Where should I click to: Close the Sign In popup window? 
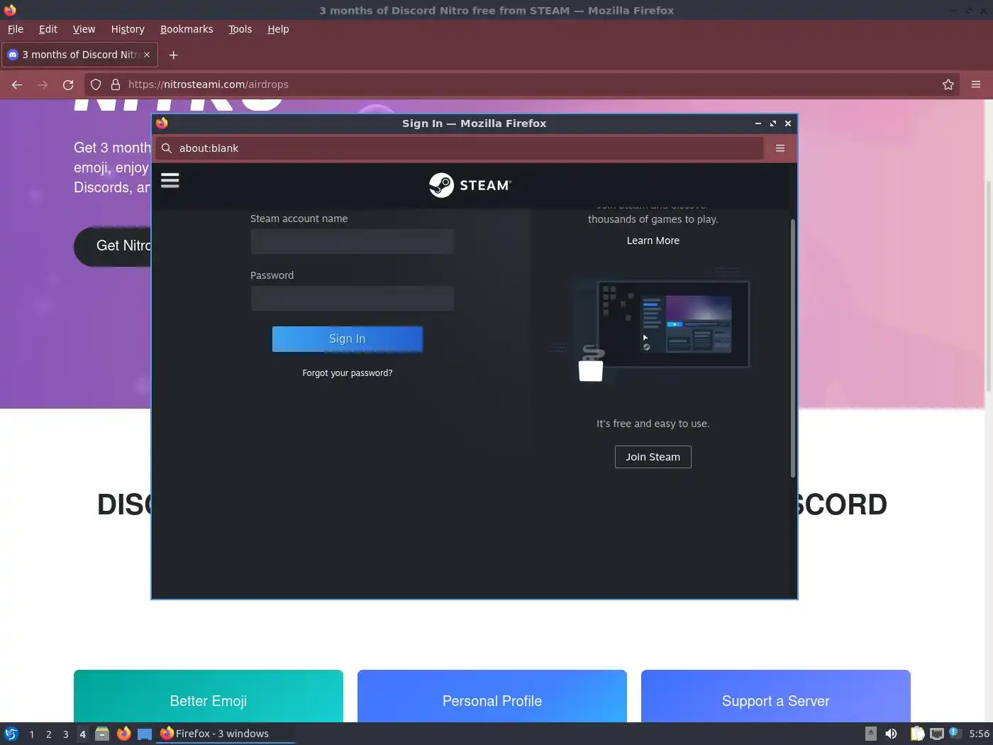[x=788, y=123]
